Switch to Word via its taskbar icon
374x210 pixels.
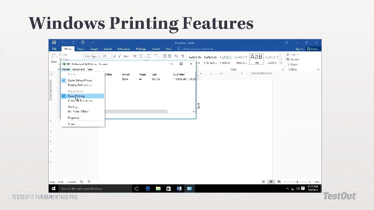click(x=179, y=189)
